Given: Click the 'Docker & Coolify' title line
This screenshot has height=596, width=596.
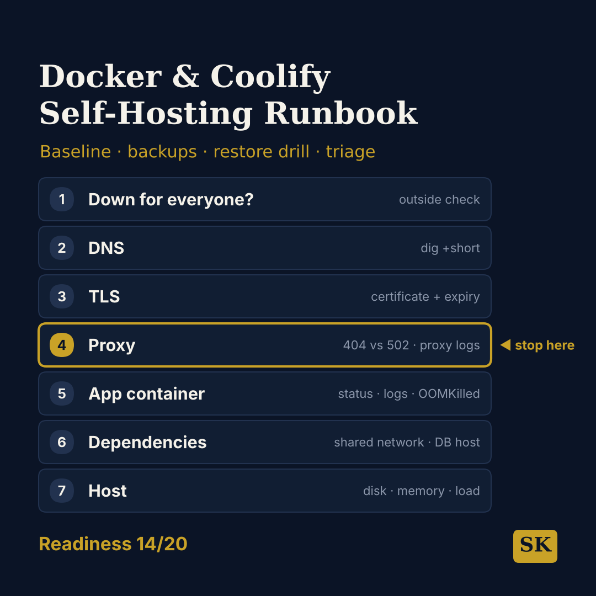Looking at the screenshot, I should tap(185, 77).
